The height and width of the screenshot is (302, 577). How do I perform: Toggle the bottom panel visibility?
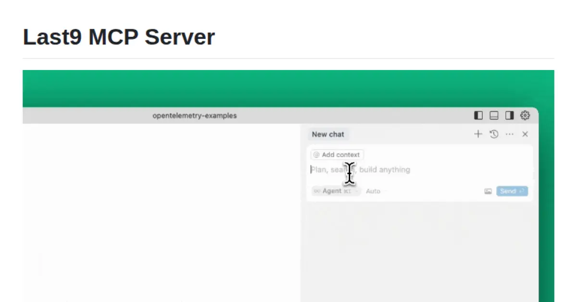(x=494, y=115)
